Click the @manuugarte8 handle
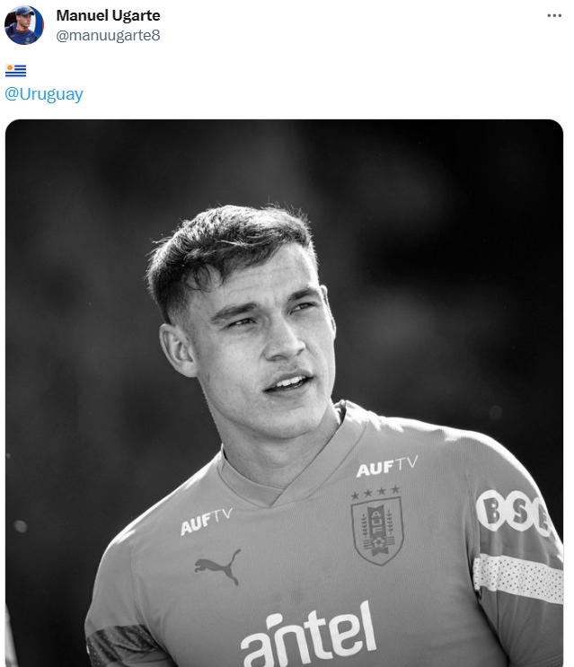Image resolution: width=574 pixels, height=667 pixels. tap(108, 35)
